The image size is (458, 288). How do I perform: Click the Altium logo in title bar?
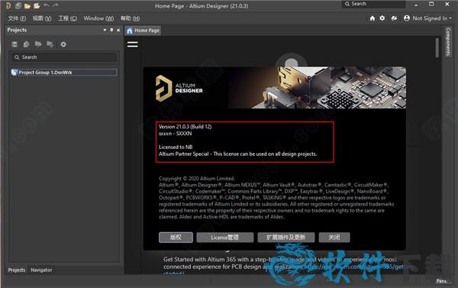coord(8,5)
